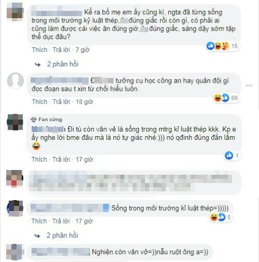Reply to the comment posted 18 giờ ago
Screen dimensions: 259x262
61,102
